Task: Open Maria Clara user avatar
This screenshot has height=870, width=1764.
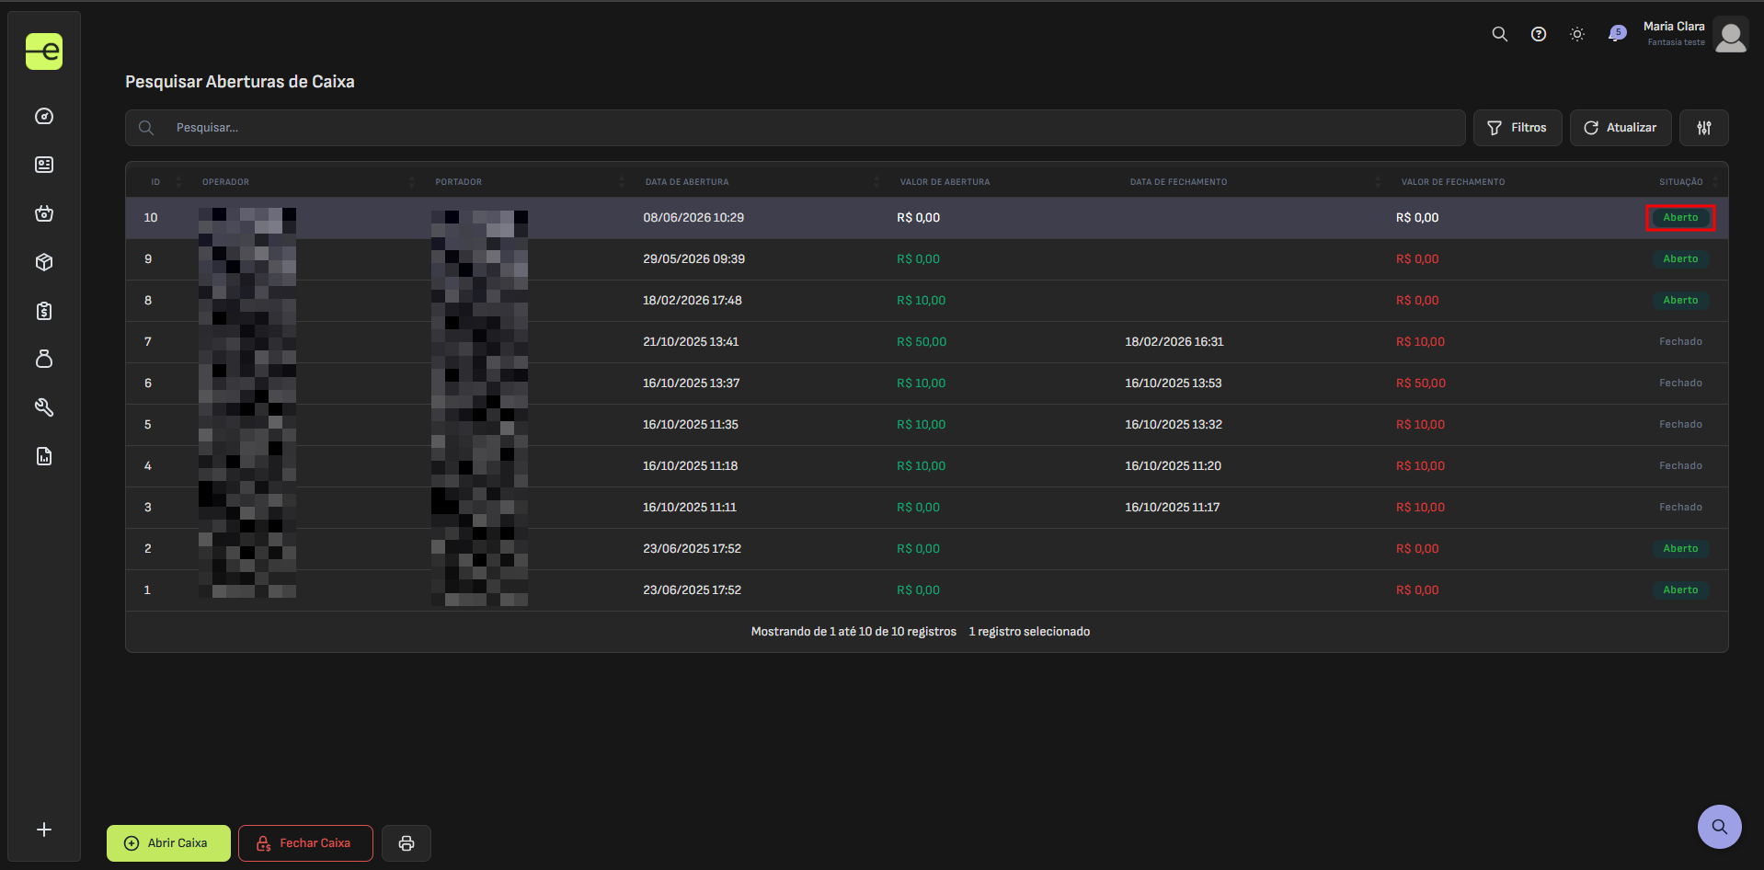Action: pyautogui.click(x=1731, y=35)
